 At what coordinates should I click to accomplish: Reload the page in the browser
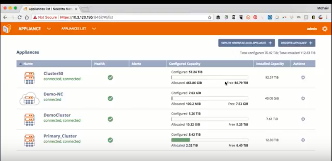tap(20, 17)
